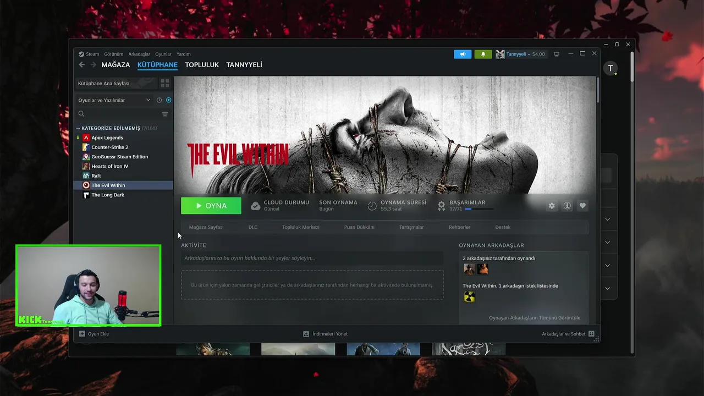Open the Rehberler link
This screenshot has width=704, height=396.
click(x=459, y=227)
